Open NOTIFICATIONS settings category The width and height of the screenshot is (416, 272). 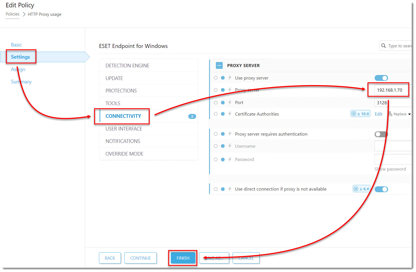[149, 141]
